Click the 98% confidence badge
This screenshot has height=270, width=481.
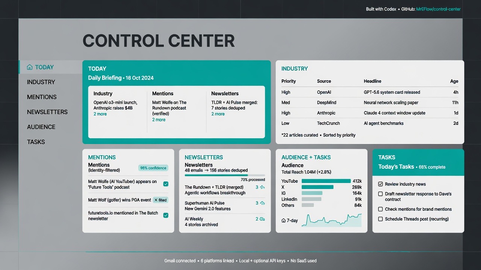coord(153,168)
